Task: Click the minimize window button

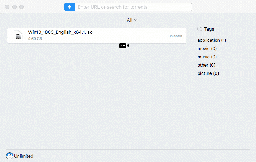Action: tap(14, 7)
